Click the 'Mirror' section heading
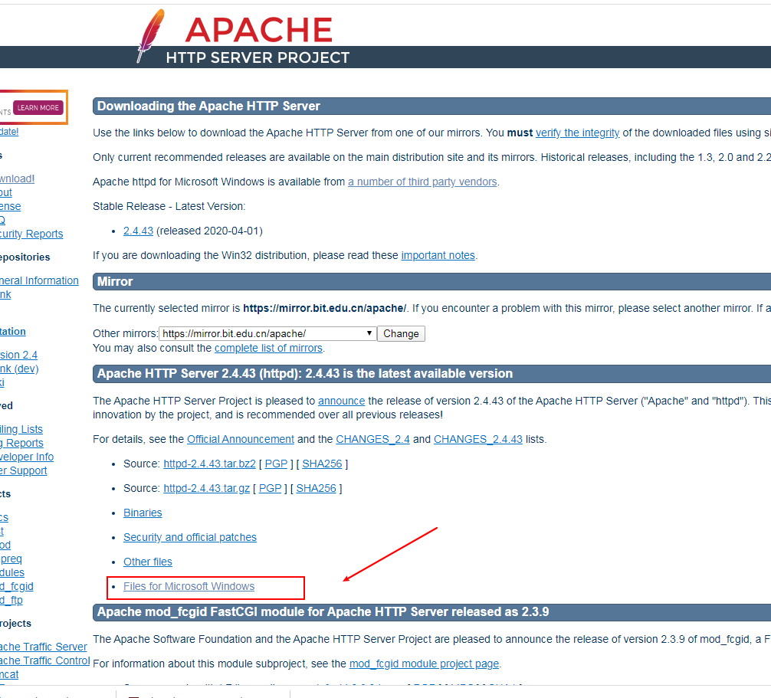 pyautogui.click(x=115, y=282)
